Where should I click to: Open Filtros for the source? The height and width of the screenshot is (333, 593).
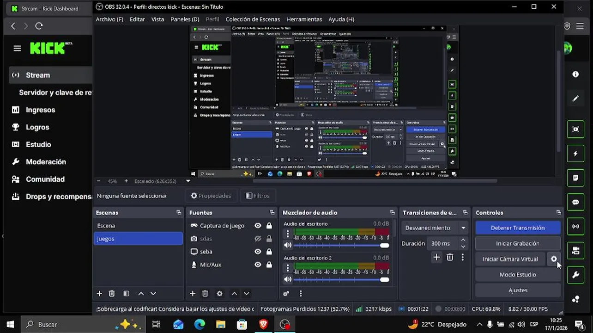[x=258, y=196]
